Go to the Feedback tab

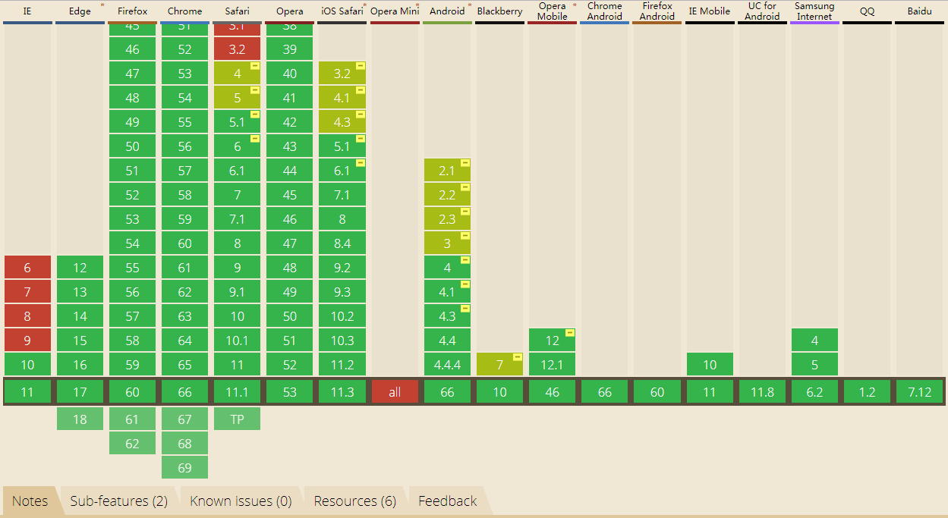point(448,501)
